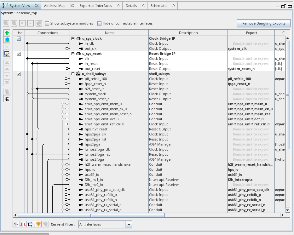Image resolution: width=294 pixels, height=235 pixels.
Task: Uncheck the Use box for u_sys_clock
Action: pos(19,39)
